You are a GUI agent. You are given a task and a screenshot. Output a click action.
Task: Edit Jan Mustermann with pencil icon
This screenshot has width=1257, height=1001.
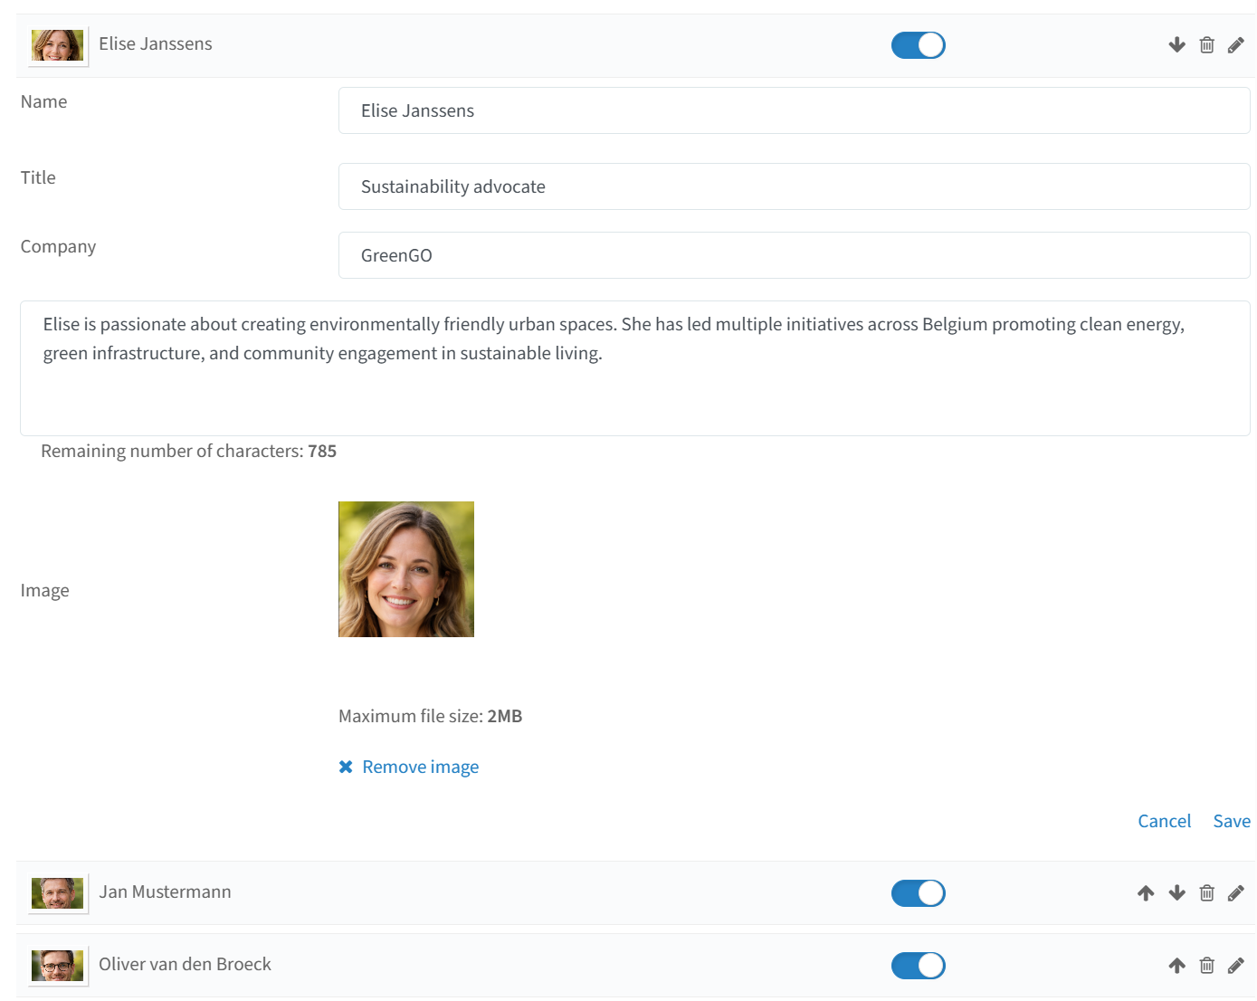pos(1235,893)
